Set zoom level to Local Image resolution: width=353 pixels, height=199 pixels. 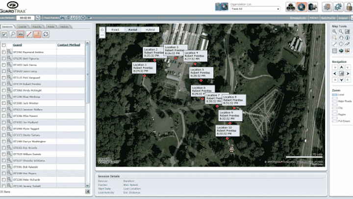pos(335,95)
